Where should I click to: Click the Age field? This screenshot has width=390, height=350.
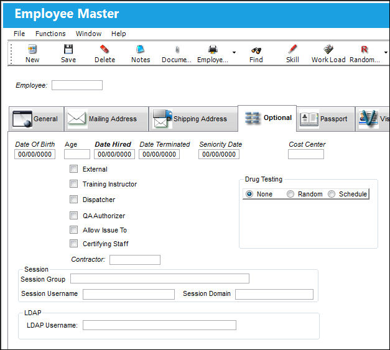coord(77,154)
